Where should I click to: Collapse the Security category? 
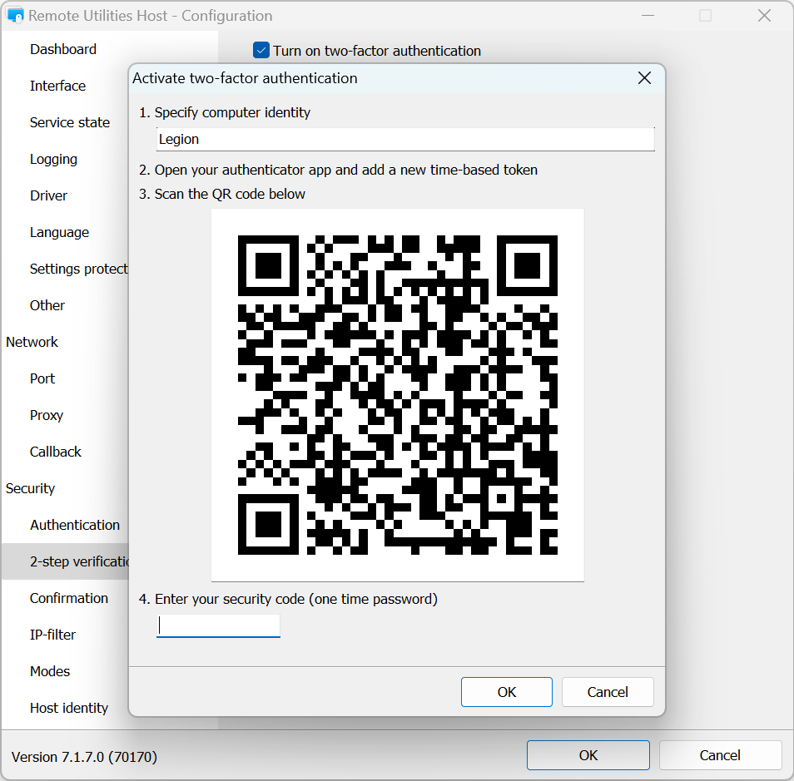tap(30, 488)
